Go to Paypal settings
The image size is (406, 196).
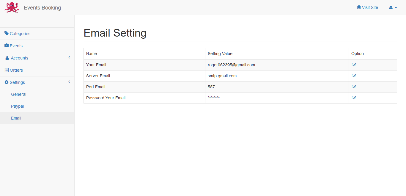[18, 106]
